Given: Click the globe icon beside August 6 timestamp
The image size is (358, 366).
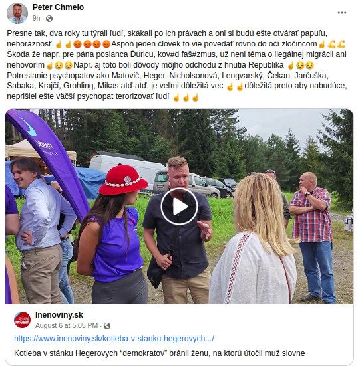Looking at the screenshot, I should coord(107,326).
